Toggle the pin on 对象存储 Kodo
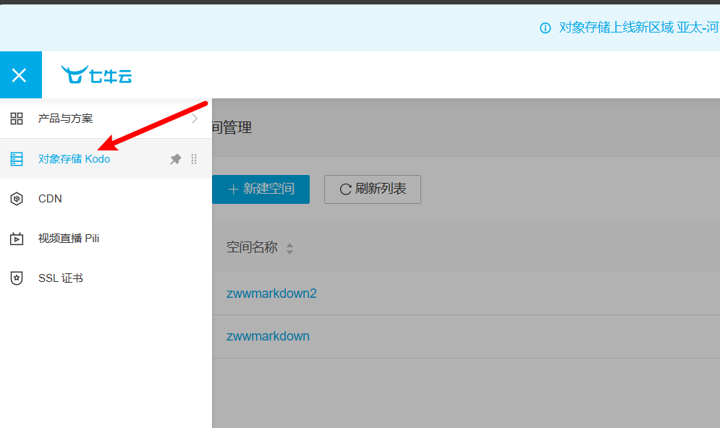The image size is (720, 428). 175,159
